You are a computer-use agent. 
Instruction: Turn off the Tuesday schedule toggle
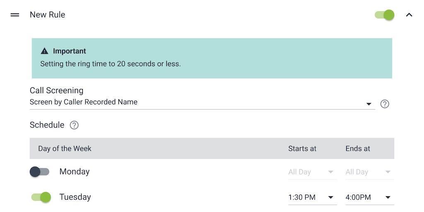click(x=41, y=197)
